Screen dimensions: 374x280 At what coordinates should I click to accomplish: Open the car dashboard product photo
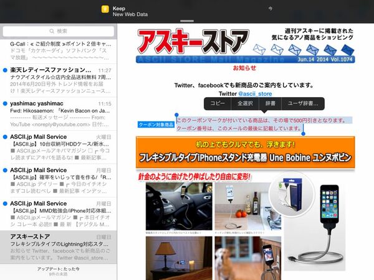click(179, 206)
